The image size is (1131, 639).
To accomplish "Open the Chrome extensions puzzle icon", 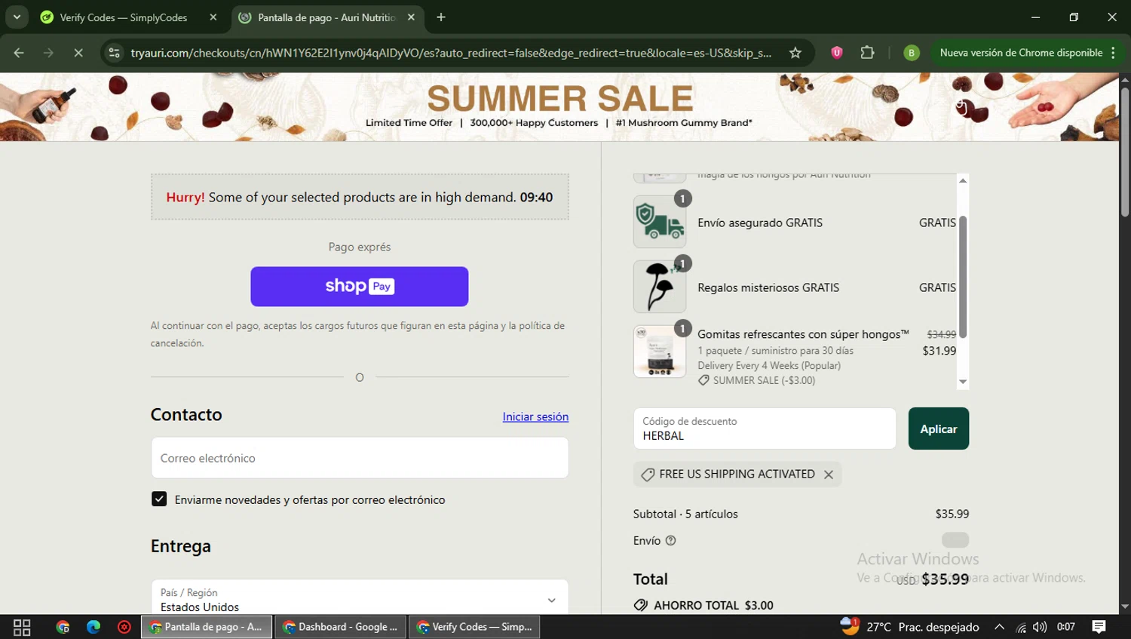I will (x=867, y=53).
